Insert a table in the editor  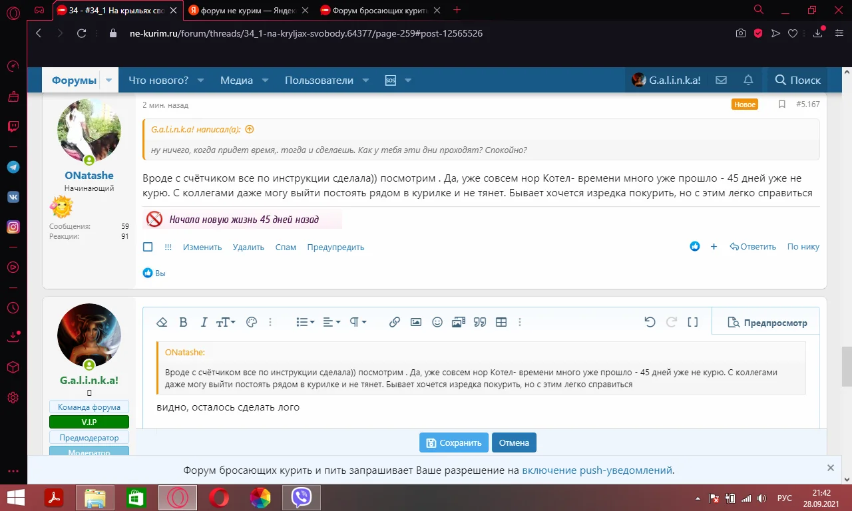pyautogui.click(x=501, y=322)
